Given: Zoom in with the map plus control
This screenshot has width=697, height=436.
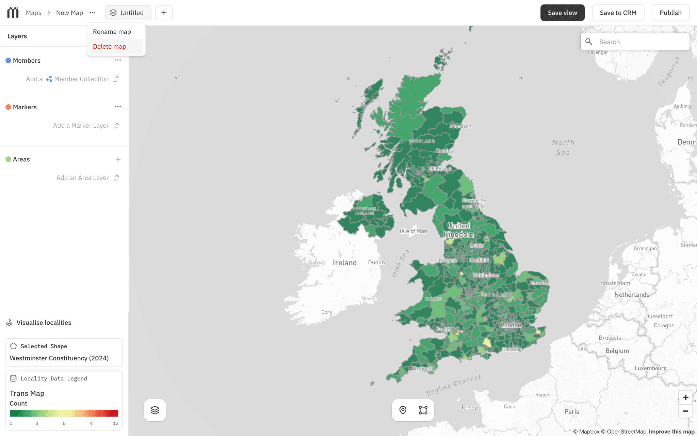Looking at the screenshot, I should click(685, 398).
